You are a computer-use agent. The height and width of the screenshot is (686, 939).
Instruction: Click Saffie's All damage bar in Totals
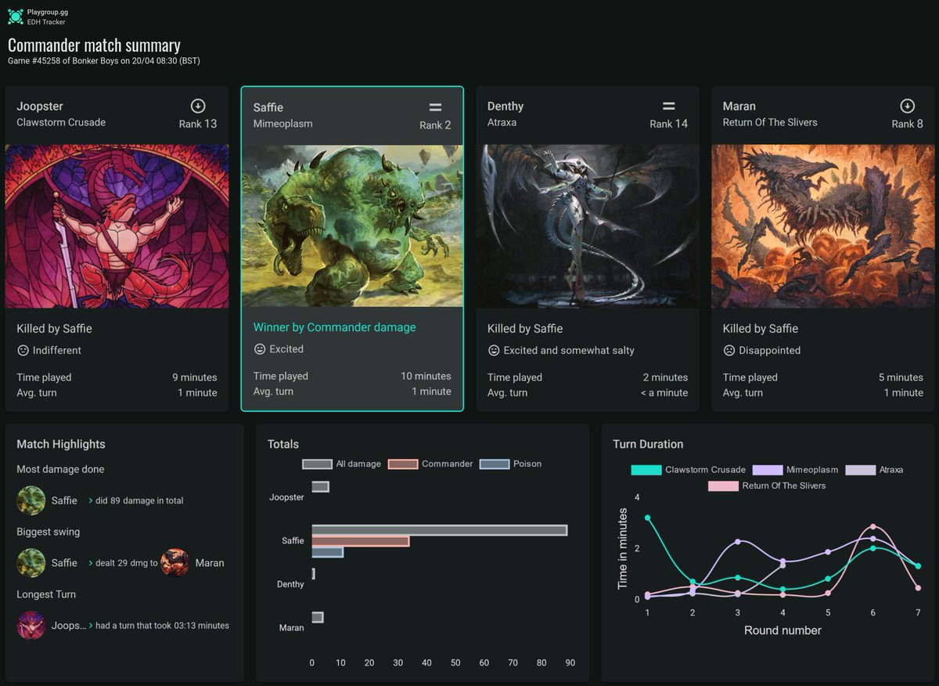pyautogui.click(x=439, y=530)
